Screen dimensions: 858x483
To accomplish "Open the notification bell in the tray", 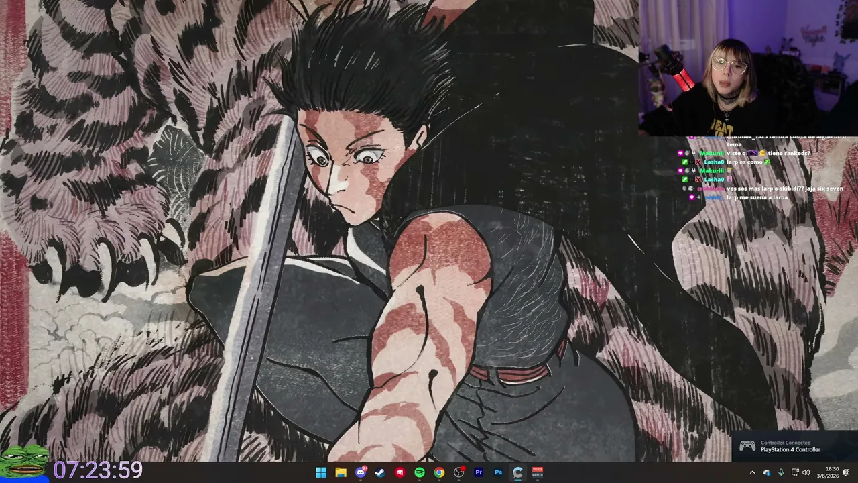I will tap(847, 472).
